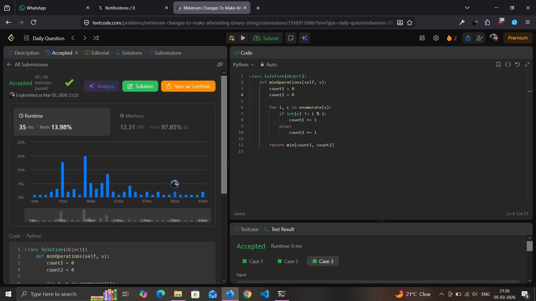Screen dimensions: 536x301
Task: Pick a random question shuffle icon
Action: pos(95,38)
